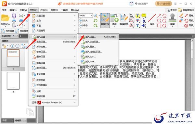Click 插入文本... submenu item
195x124 pixels.
click(x=98, y=57)
